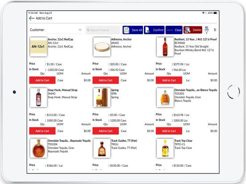
Task: Open the Orendain Blanco Tequila thumbnail
Action: (165, 97)
